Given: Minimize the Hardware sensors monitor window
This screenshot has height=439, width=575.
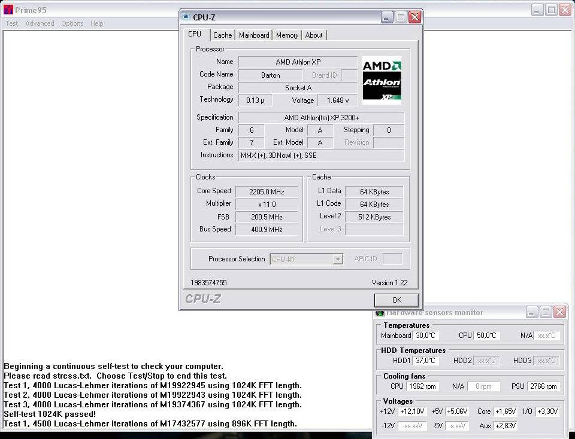Looking at the screenshot, I should pyautogui.click(x=532, y=312).
